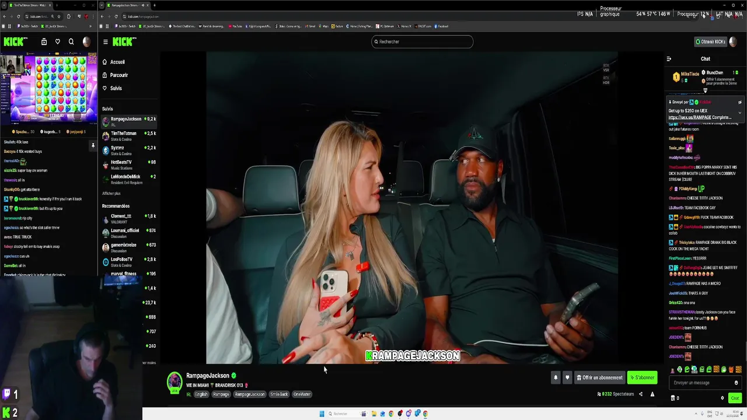Click Kick logo in left window
Image resolution: width=747 pixels, height=420 pixels.
(x=15, y=41)
